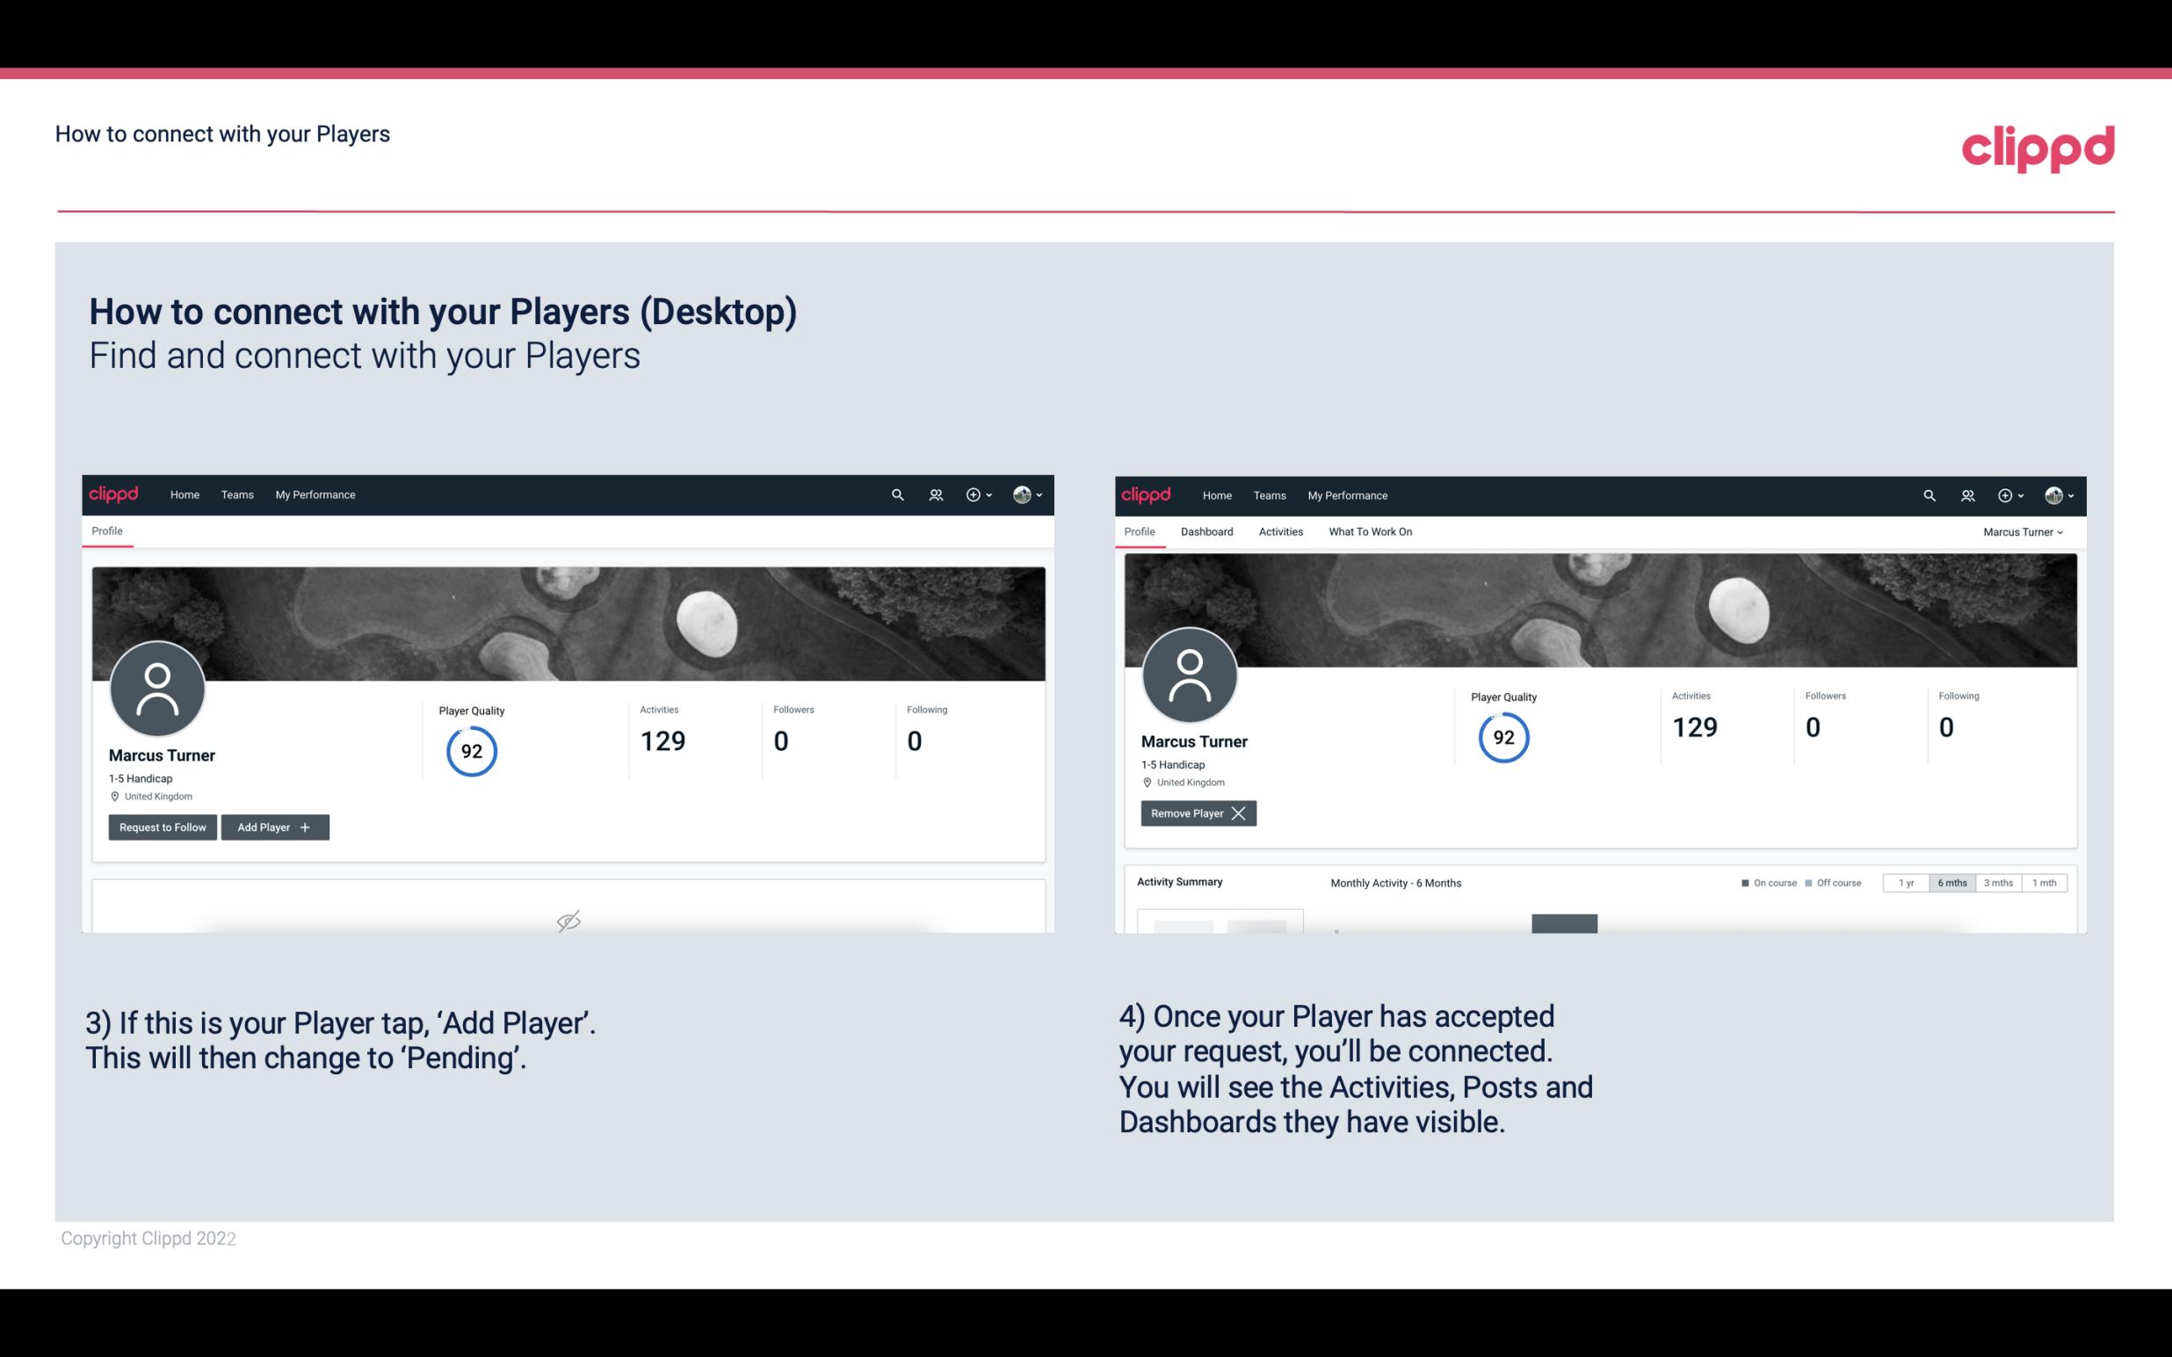This screenshot has height=1357, width=2172.
Task: Click the 'Remove Player' button on right profile
Action: (x=1195, y=813)
